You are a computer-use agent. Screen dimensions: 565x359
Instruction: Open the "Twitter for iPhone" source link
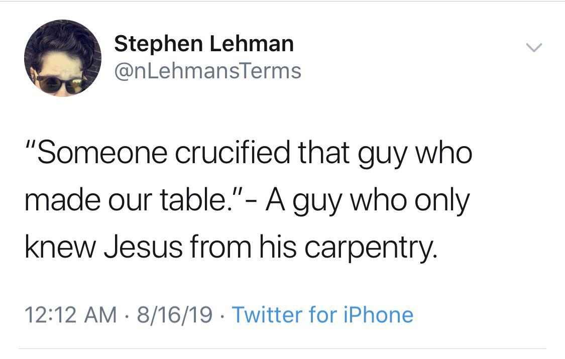coord(322,315)
